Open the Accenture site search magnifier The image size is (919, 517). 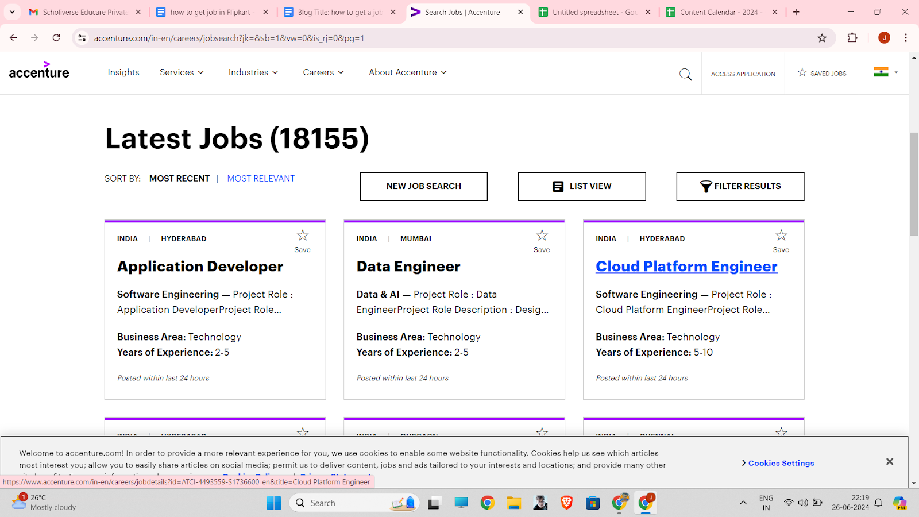pos(685,74)
